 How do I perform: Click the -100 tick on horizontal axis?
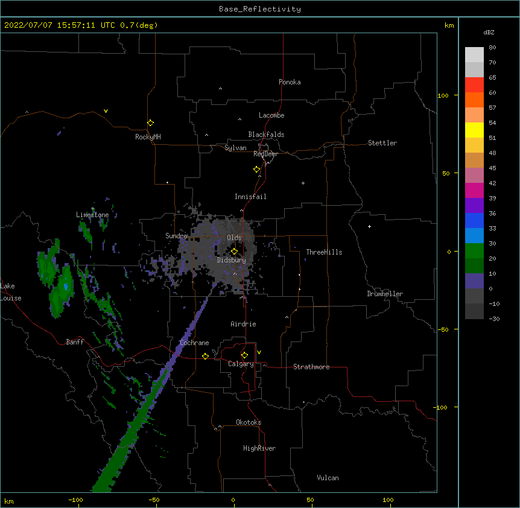pos(75,500)
